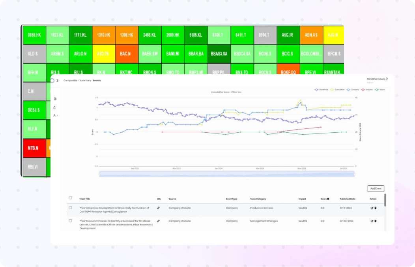Click the 07-11-2024 published date cell
Viewport: 415px width, 267px height.
(346, 208)
